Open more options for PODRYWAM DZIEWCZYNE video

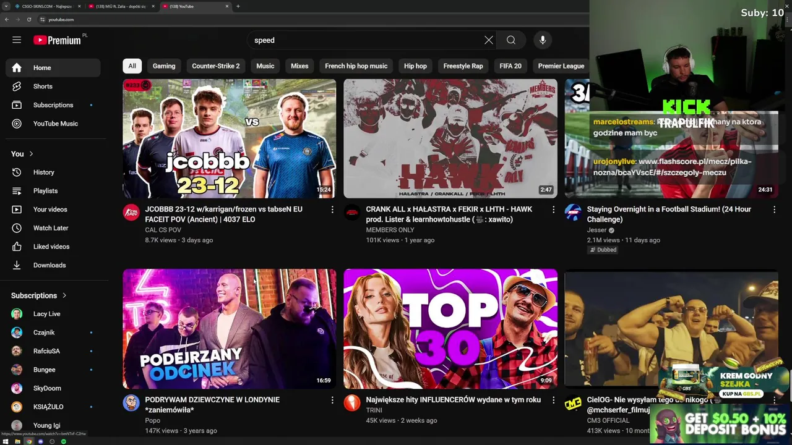332,400
